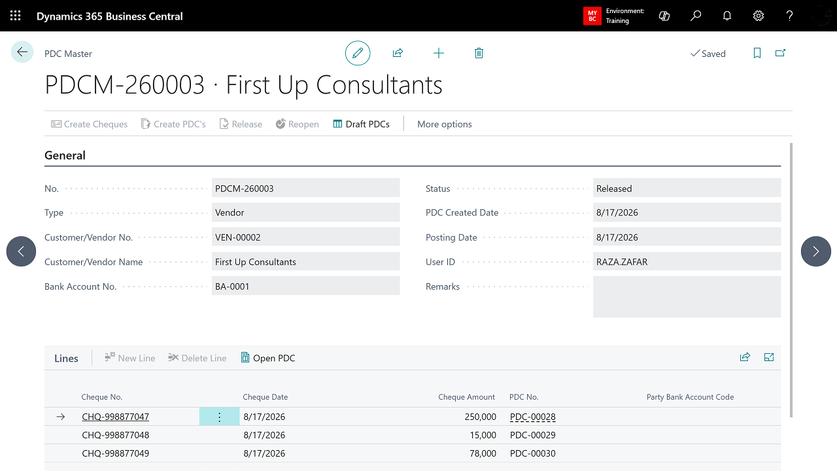Go to next record arrow
837x471 pixels.
tap(815, 251)
